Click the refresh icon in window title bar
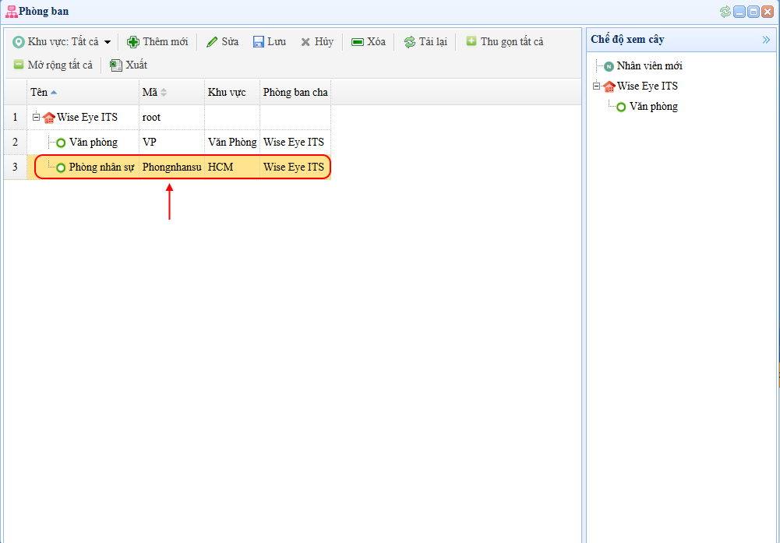Viewport: 780px width, 543px height. [x=725, y=11]
